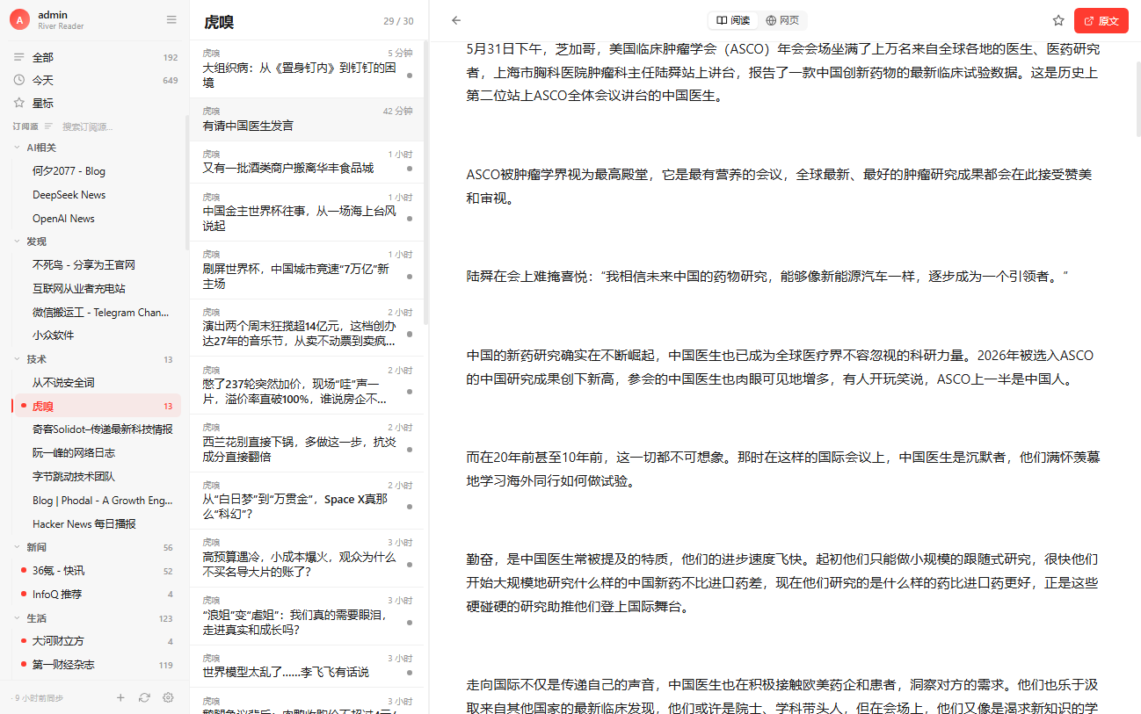1141x714 pixels.
Task: Select the 第一财经杂志 feed
Action: 95,665
